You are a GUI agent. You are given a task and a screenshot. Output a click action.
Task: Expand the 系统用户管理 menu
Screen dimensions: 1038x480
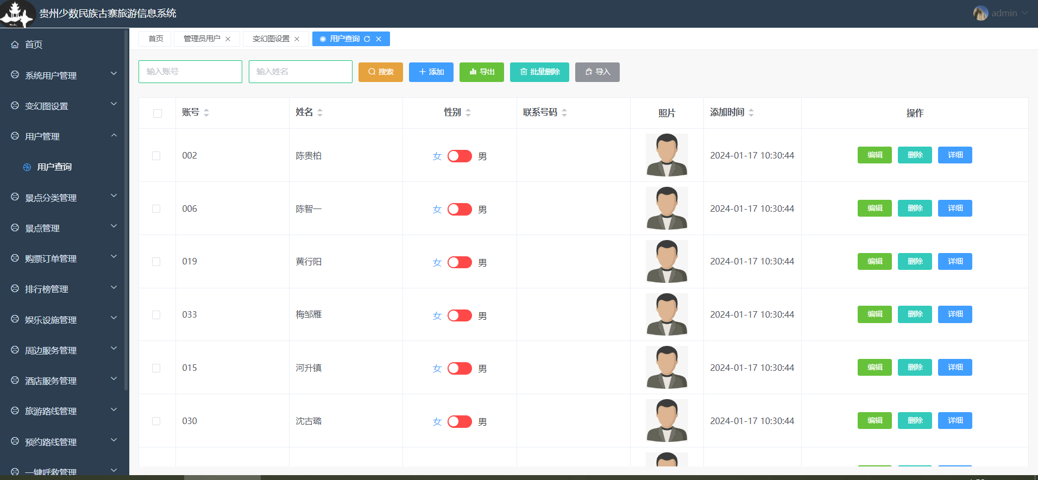point(114,73)
